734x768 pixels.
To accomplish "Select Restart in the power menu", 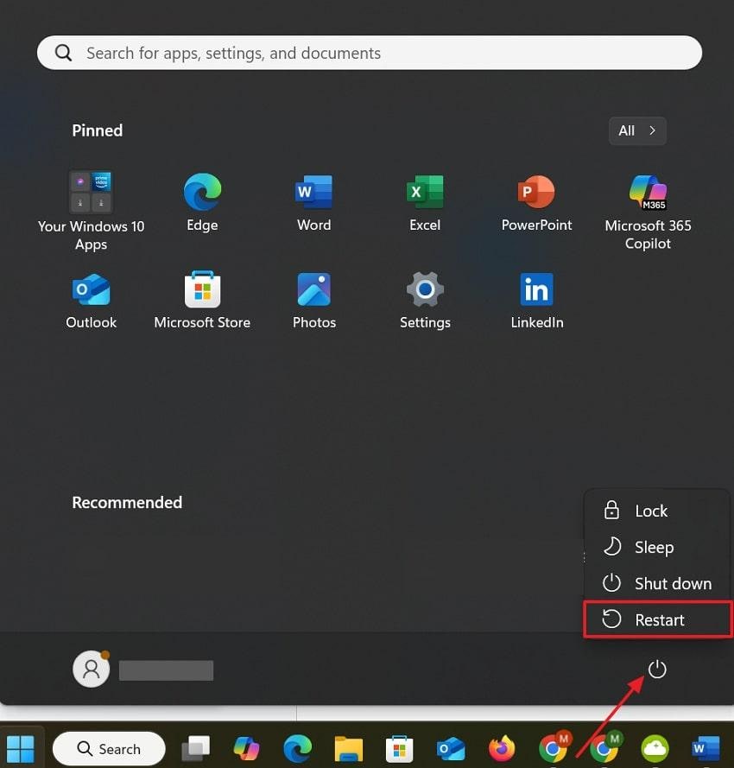I will pyautogui.click(x=658, y=619).
